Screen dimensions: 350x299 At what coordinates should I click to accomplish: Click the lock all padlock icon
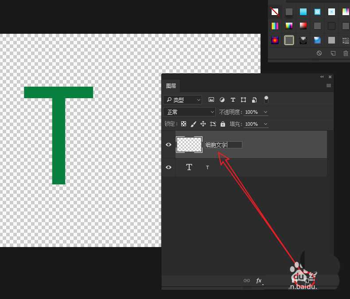223,124
